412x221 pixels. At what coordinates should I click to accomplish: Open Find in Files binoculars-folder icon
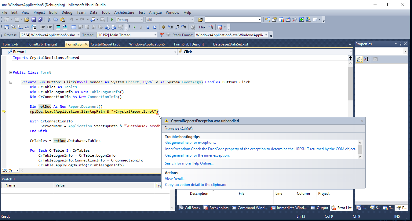pos(201,20)
